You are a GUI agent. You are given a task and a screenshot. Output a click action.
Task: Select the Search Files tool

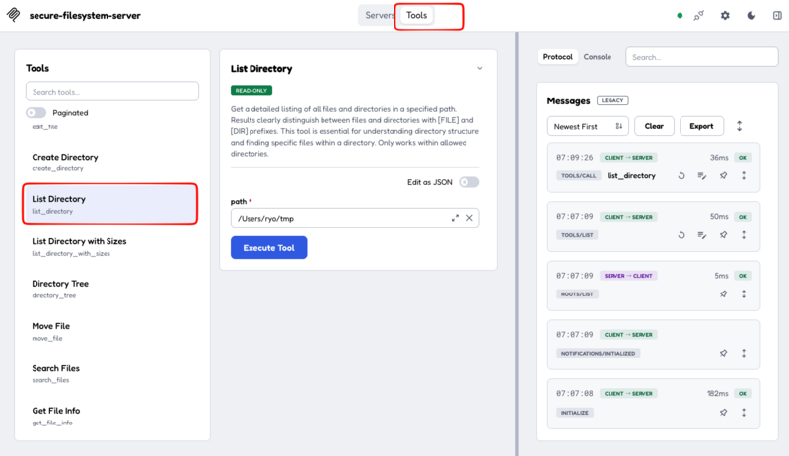point(110,373)
